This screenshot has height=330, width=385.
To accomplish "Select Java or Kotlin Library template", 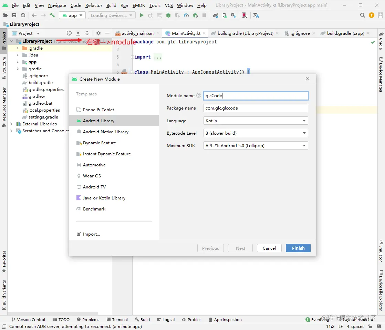I will pos(114,198).
